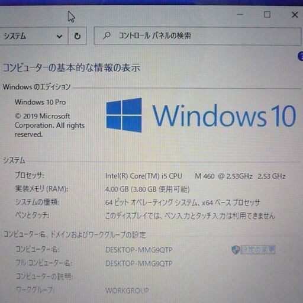This screenshot has width=303, height=303.
Task: Open the 設定の変更 link
Action: click(x=257, y=250)
